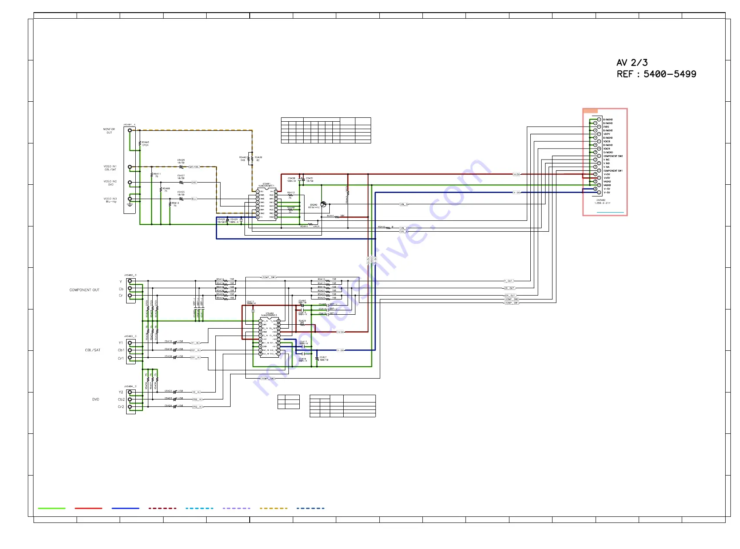Click the 'J45401_4' jack reference label
Viewport: 740px width, 549px height.
tap(130, 124)
